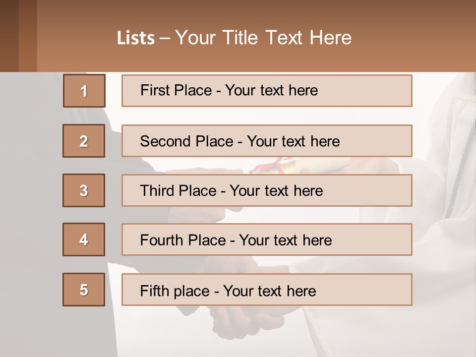This screenshot has width=476, height=357.
Task: Click the 'Fifth place - Your text here' box
Action: pyautogui.click(x=267, y=290)
